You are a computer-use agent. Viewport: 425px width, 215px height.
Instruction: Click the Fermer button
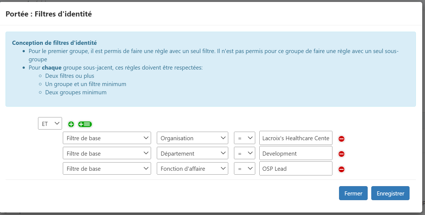coord(353,193)
